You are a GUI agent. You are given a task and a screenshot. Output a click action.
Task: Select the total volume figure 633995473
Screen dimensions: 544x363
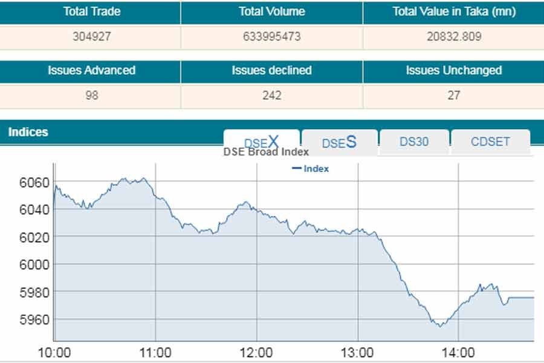tap(271, 36)
